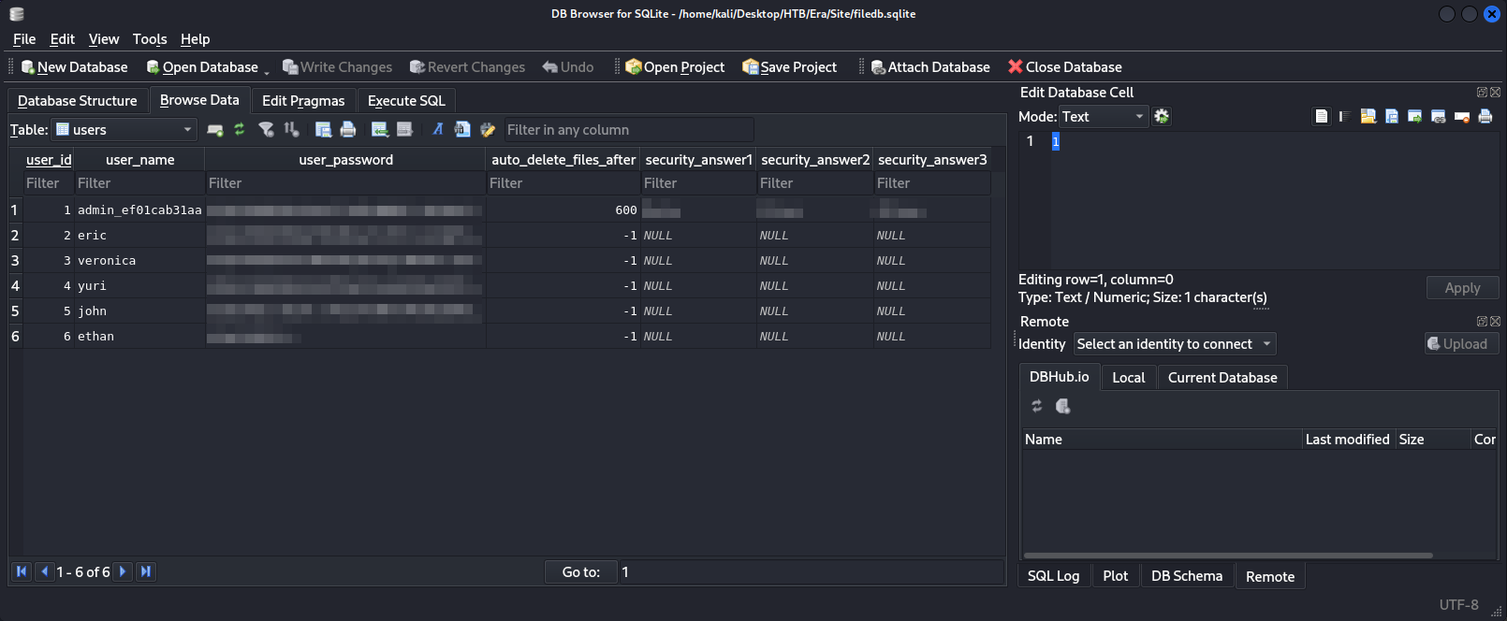Image resolution: width=1507 pixels, height=621 pixels.
Task: Click the clear all filters funnel icon
Action: pos(267,130)
